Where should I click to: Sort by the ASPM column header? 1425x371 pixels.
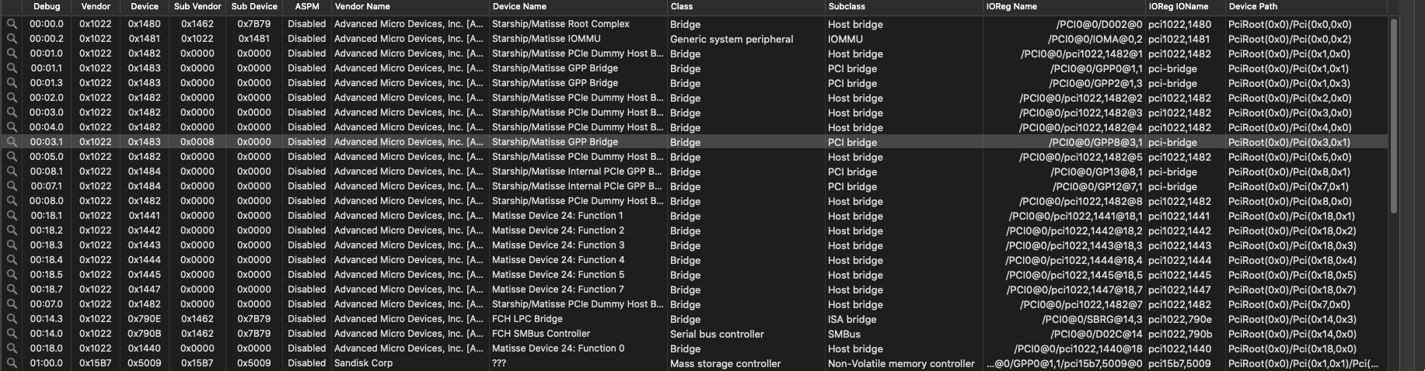[307, 6]
